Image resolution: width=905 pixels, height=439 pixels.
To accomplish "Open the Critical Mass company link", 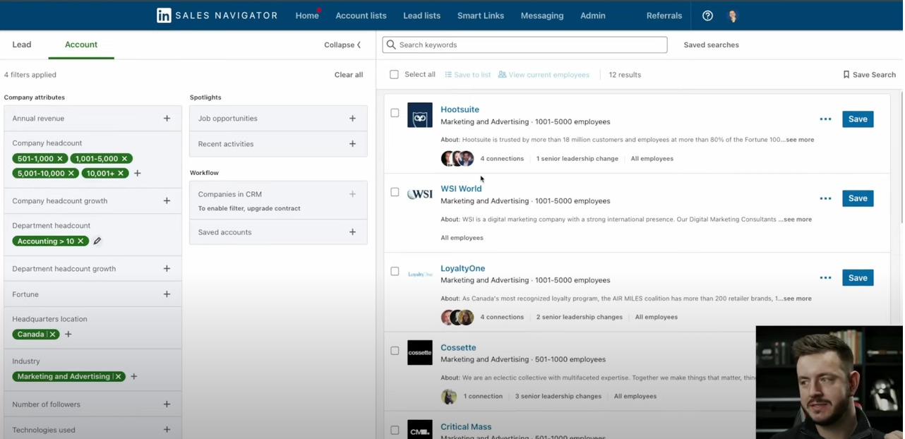I will 466,427.
